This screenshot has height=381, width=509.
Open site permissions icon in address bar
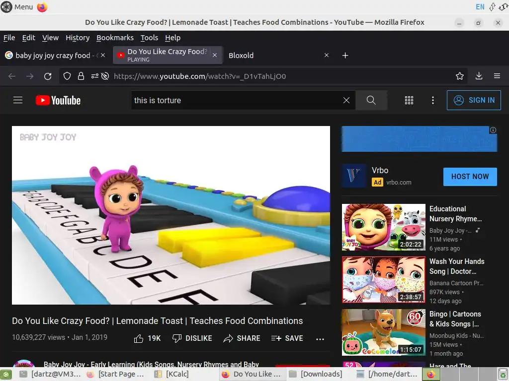pyautogui.click(x=94, y=76)
